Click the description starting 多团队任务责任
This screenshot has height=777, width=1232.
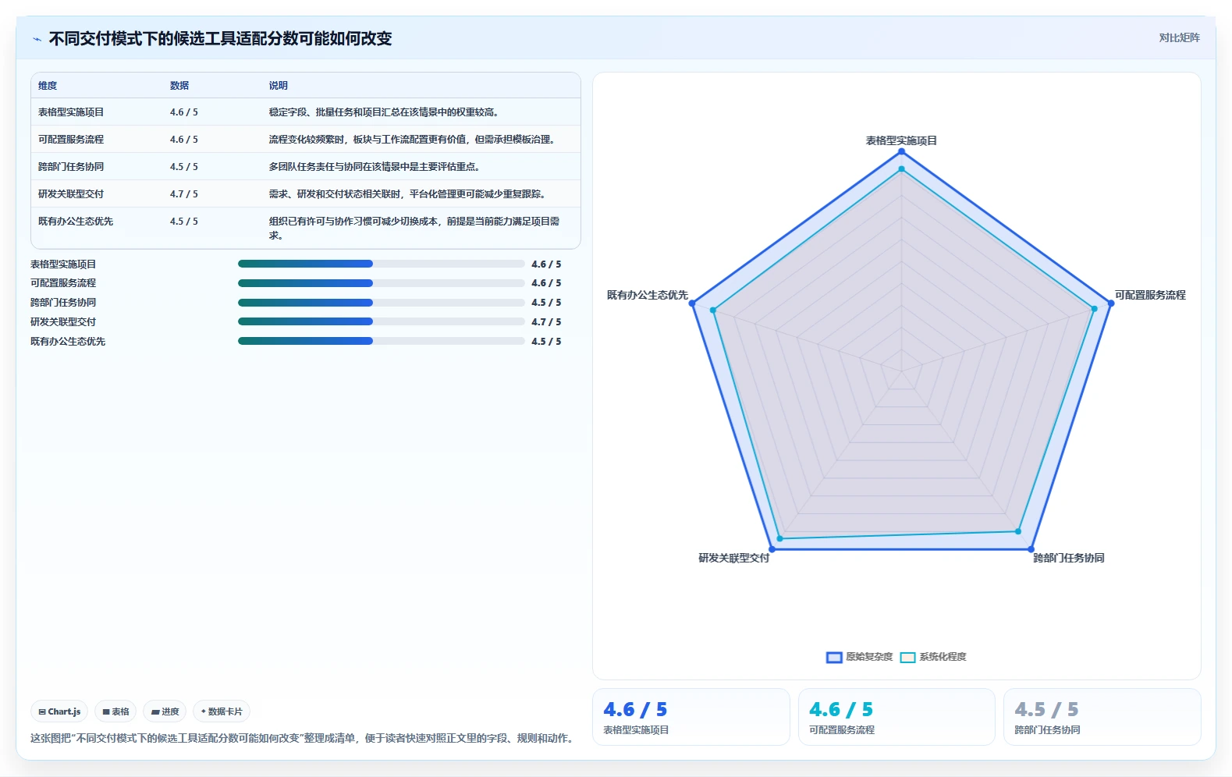tap(375, 167)
